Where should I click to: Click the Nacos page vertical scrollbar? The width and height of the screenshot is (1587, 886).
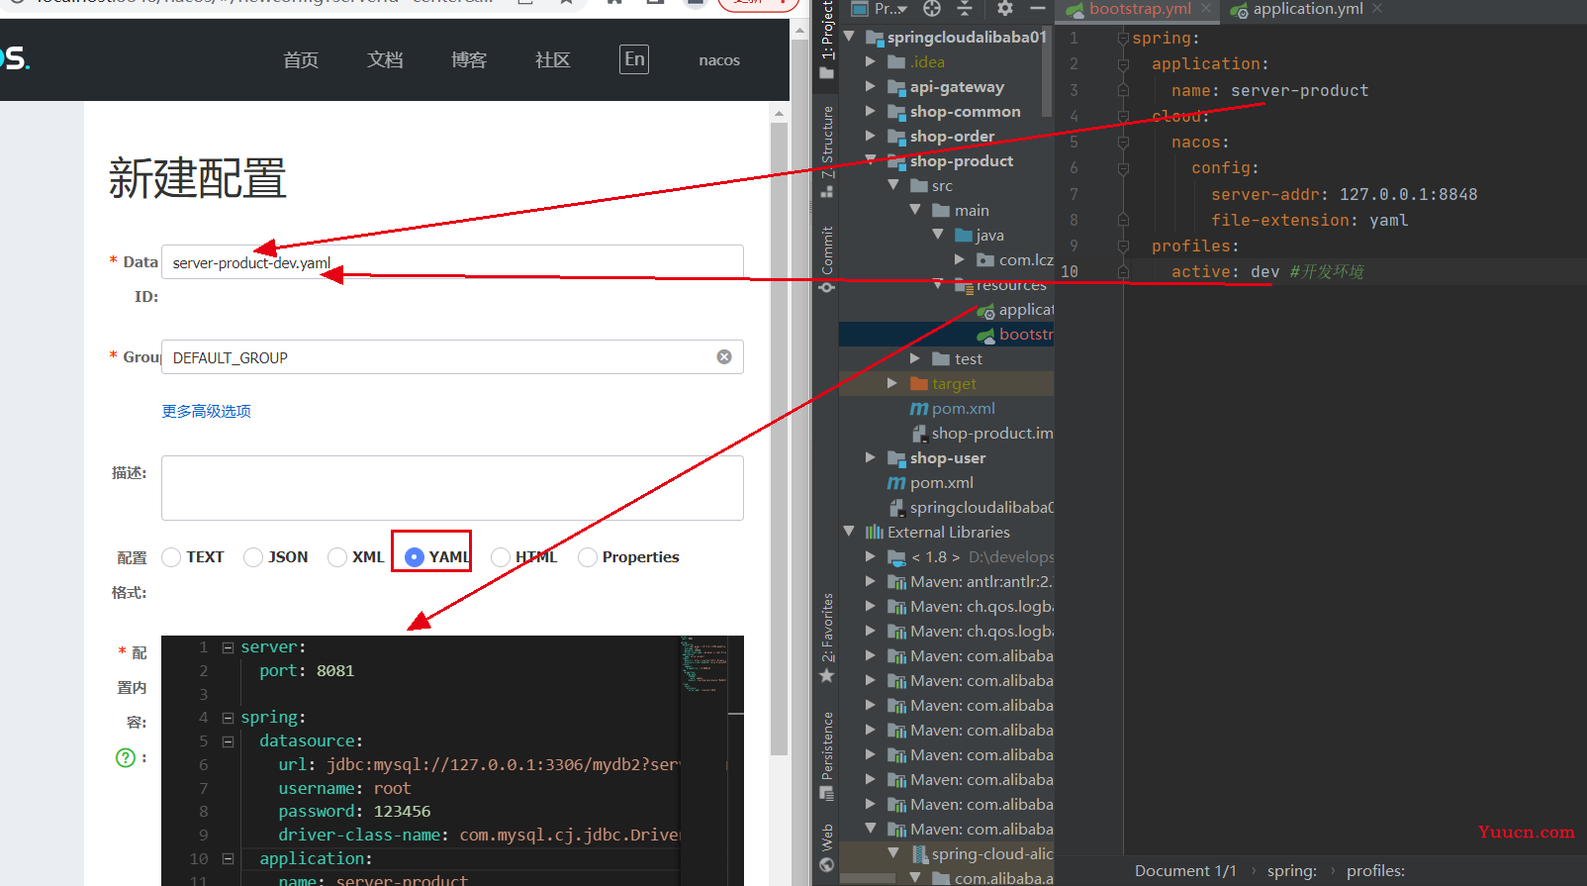[x=779, y=439]
